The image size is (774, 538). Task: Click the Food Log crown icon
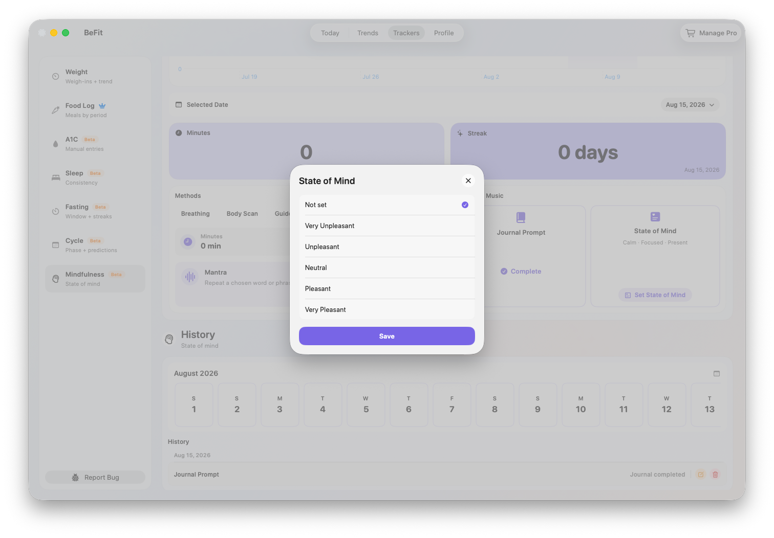tap(102, 106)
